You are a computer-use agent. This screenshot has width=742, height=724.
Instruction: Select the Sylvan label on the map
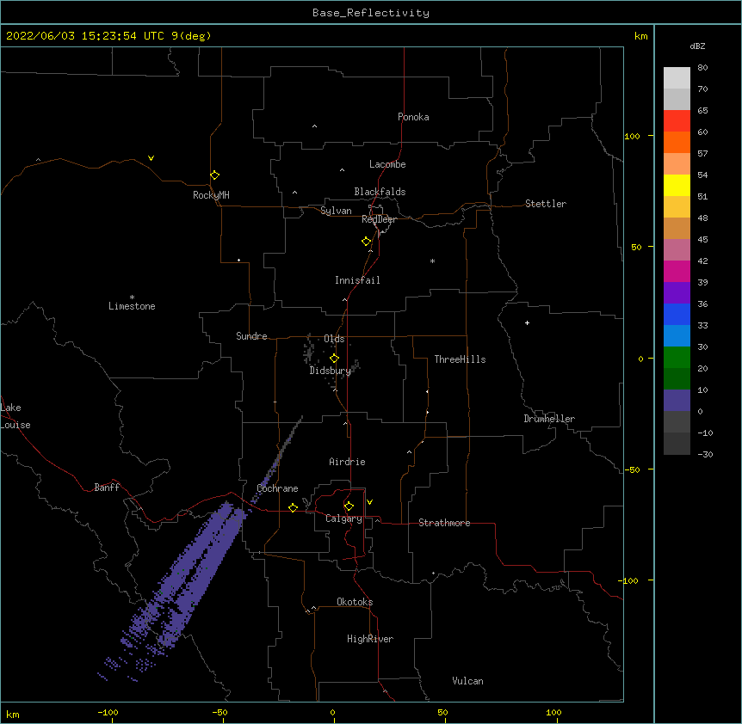(x=336, y=211)
